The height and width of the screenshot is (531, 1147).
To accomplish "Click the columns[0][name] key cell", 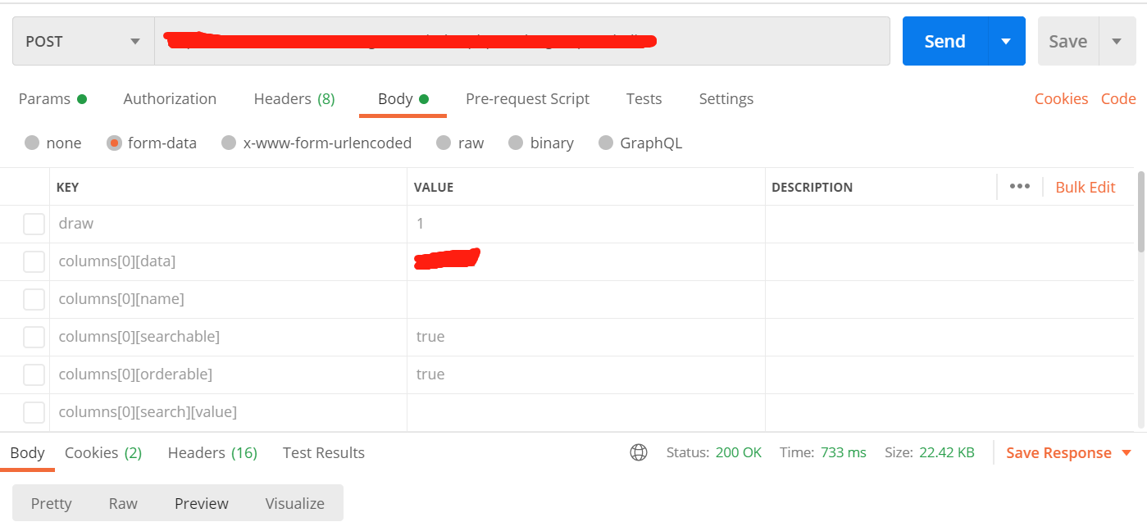I will tap(228, 299).
